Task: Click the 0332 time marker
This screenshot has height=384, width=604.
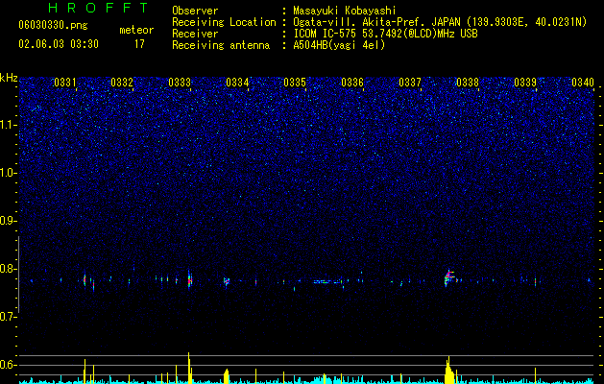Action: coord(122,83)
